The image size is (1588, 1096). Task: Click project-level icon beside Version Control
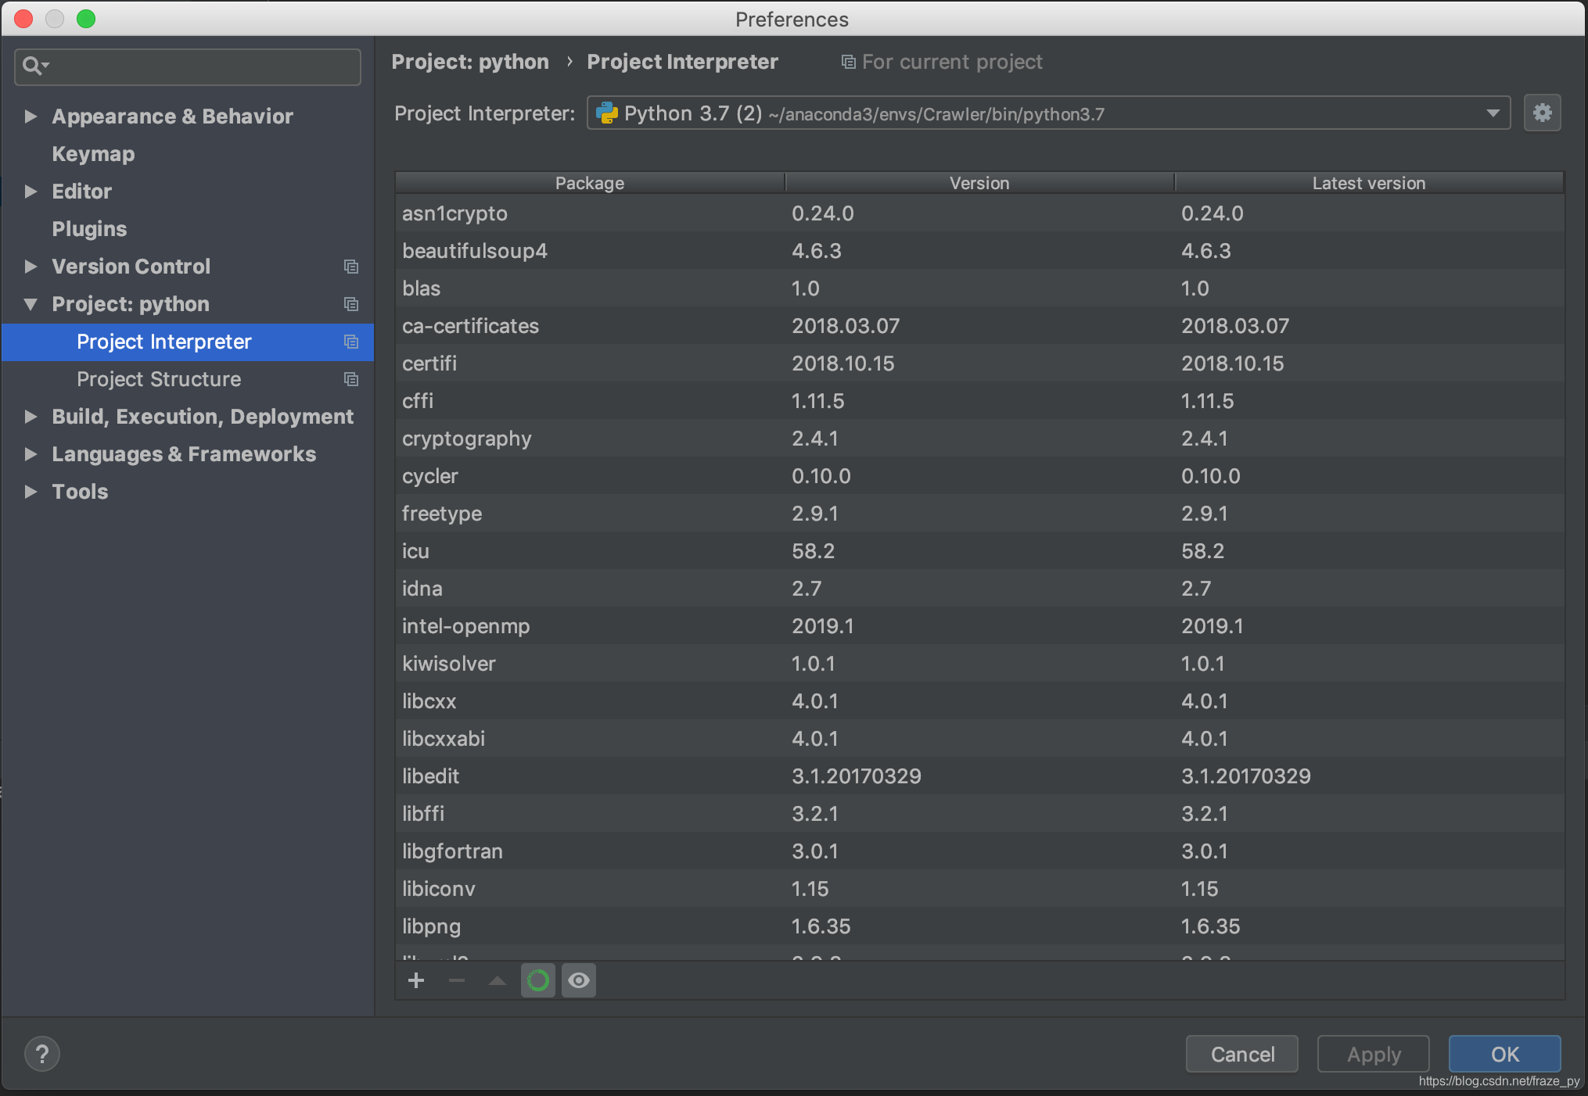click(x=351, y=267)
